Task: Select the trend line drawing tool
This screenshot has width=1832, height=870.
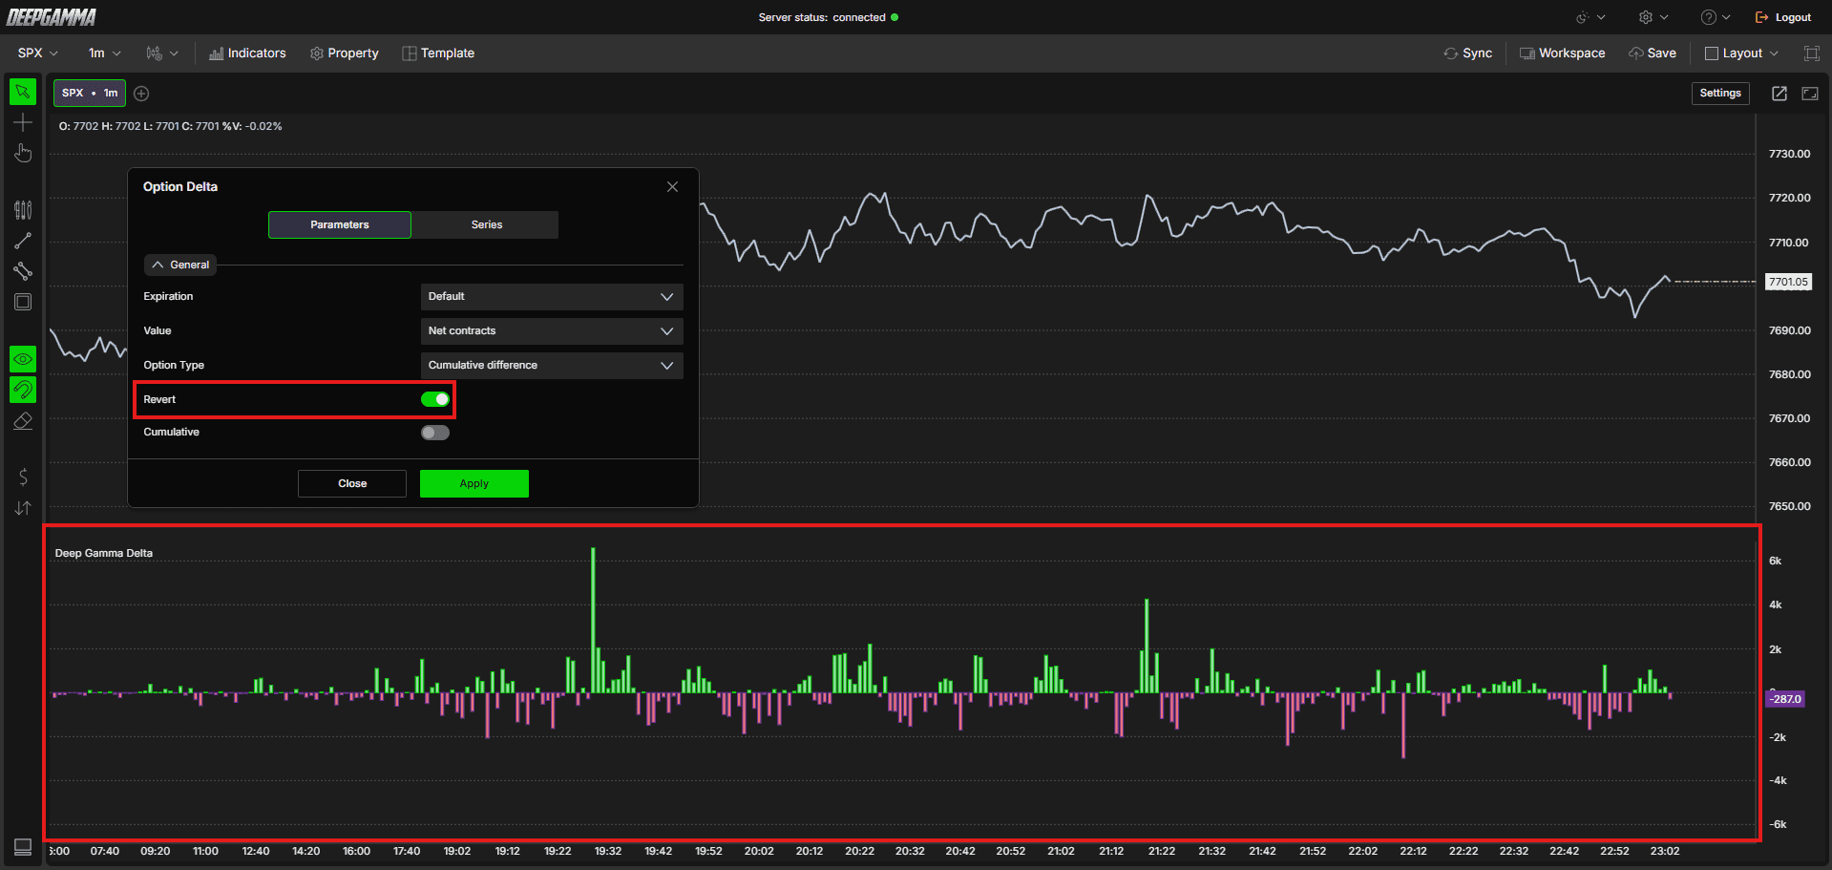Action: click(23, 241)
